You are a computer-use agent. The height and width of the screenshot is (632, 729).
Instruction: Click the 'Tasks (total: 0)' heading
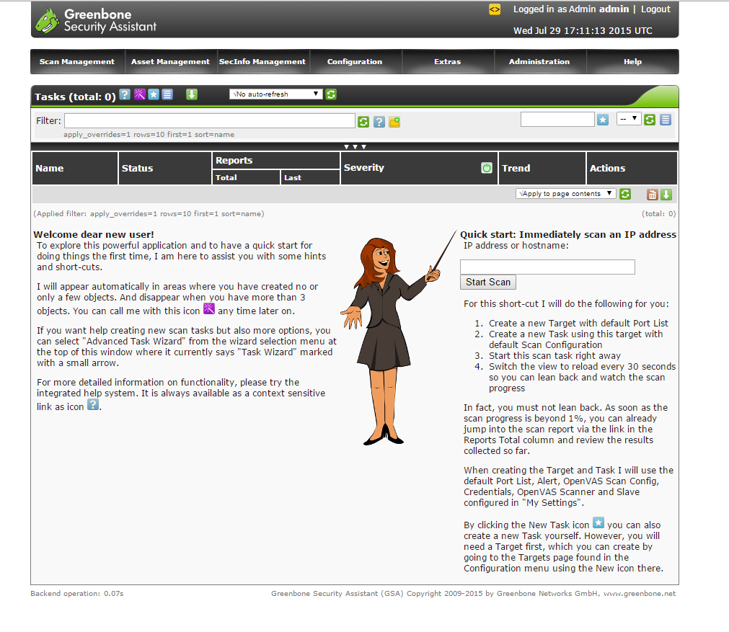[x=75, y=97]
